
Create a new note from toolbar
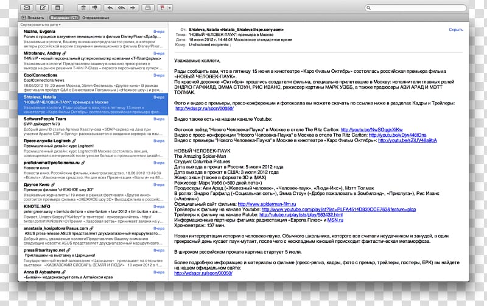click(57, 8)
